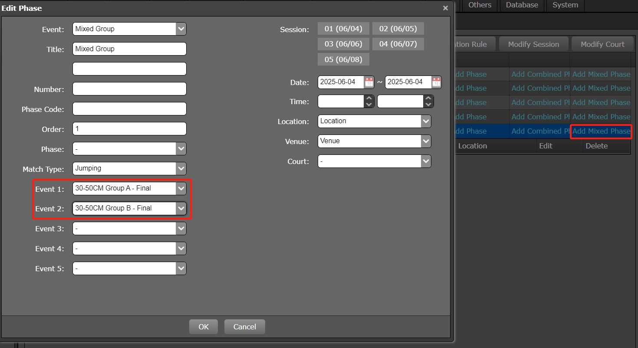The width and height of the screenshot is (638, 348).
Task: Click the Venue dropdown chevron icon
Action: coord(426,141)
